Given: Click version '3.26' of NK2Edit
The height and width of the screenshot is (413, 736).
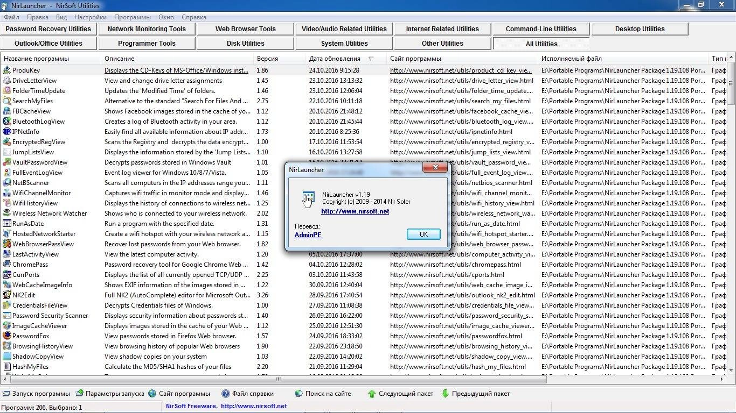Looking at the screenshot, I should tap(262, 295).
